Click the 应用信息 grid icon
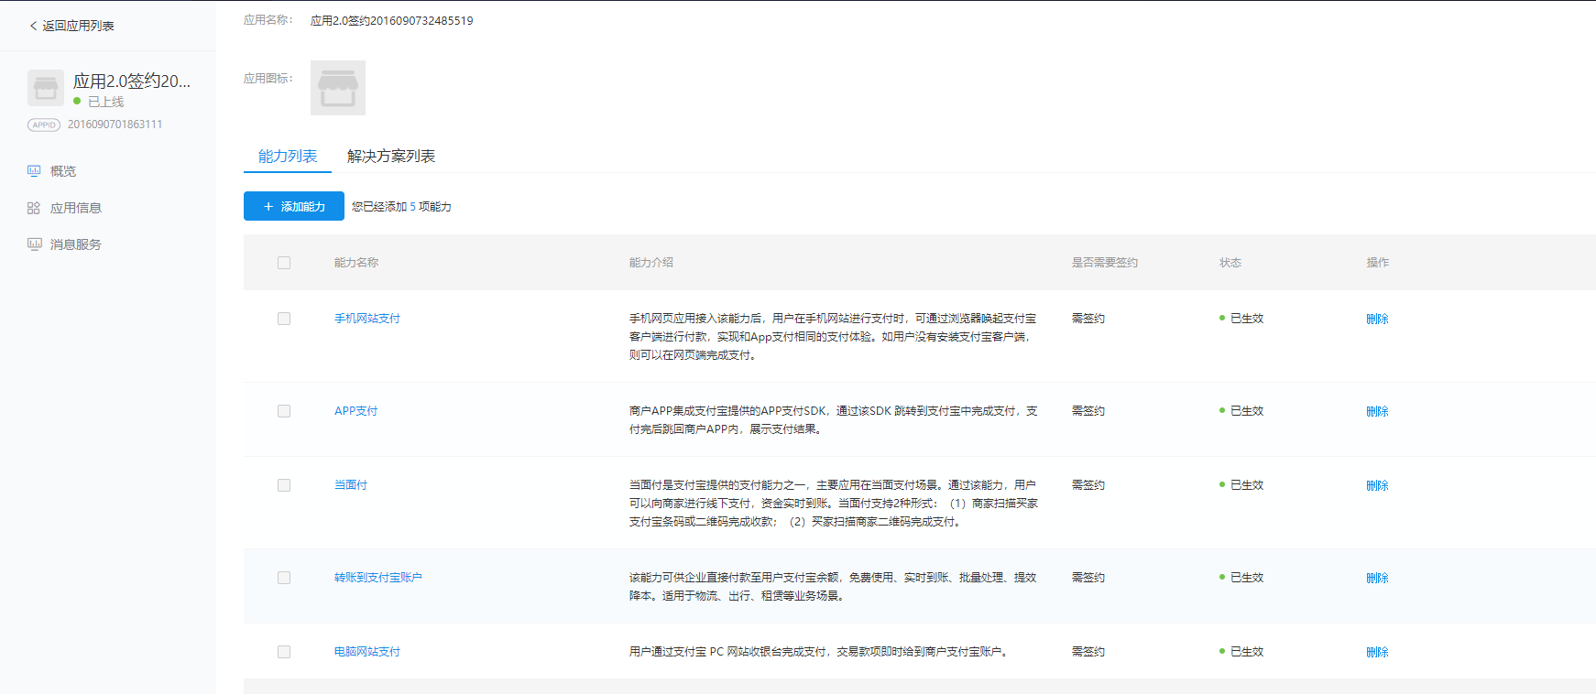 [34, 208]
